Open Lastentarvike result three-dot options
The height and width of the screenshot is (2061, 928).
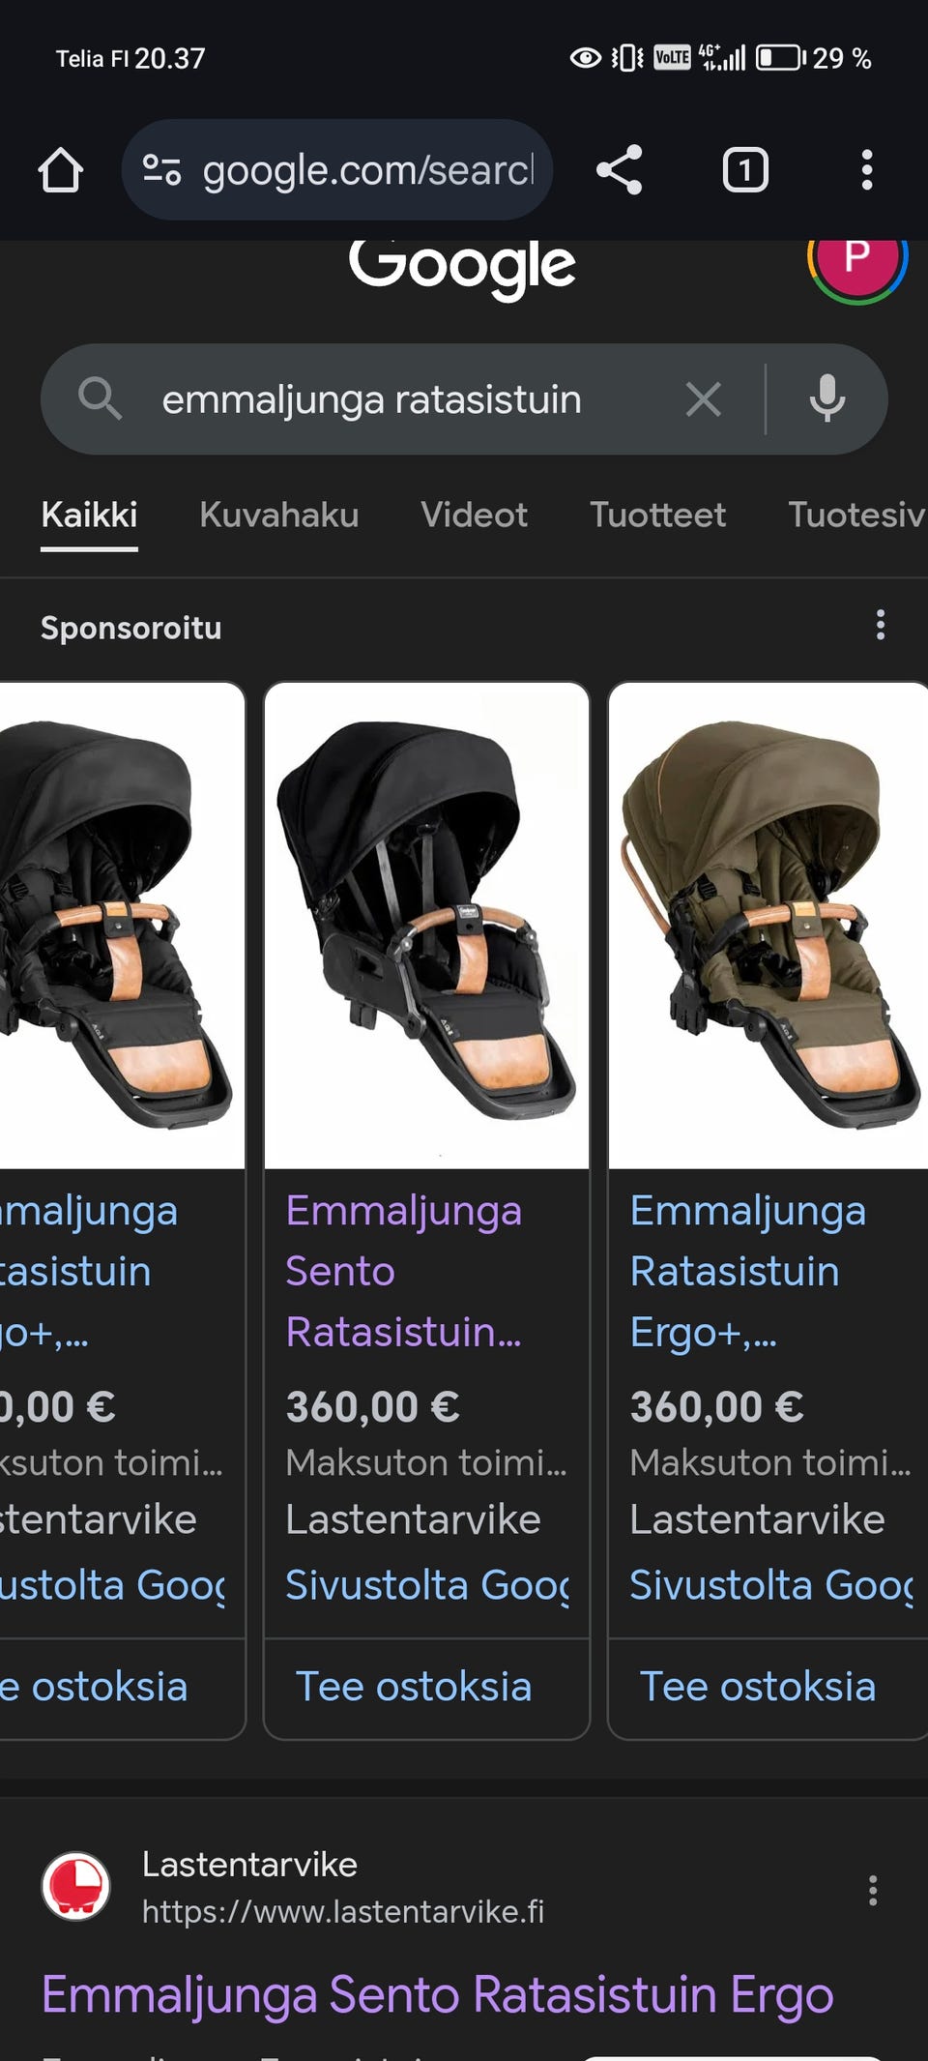[x=872, y=1890]
